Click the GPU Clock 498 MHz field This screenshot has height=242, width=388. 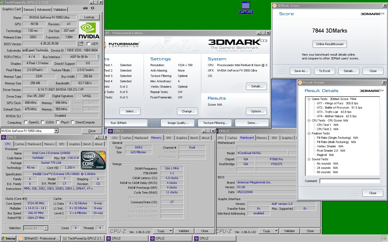click(x=31, y=103)
